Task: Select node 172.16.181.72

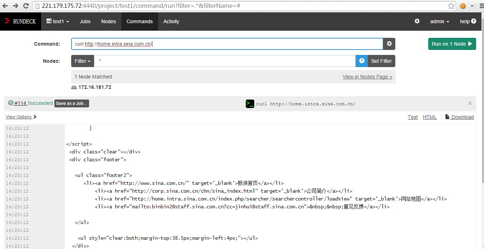Action: 95,87
